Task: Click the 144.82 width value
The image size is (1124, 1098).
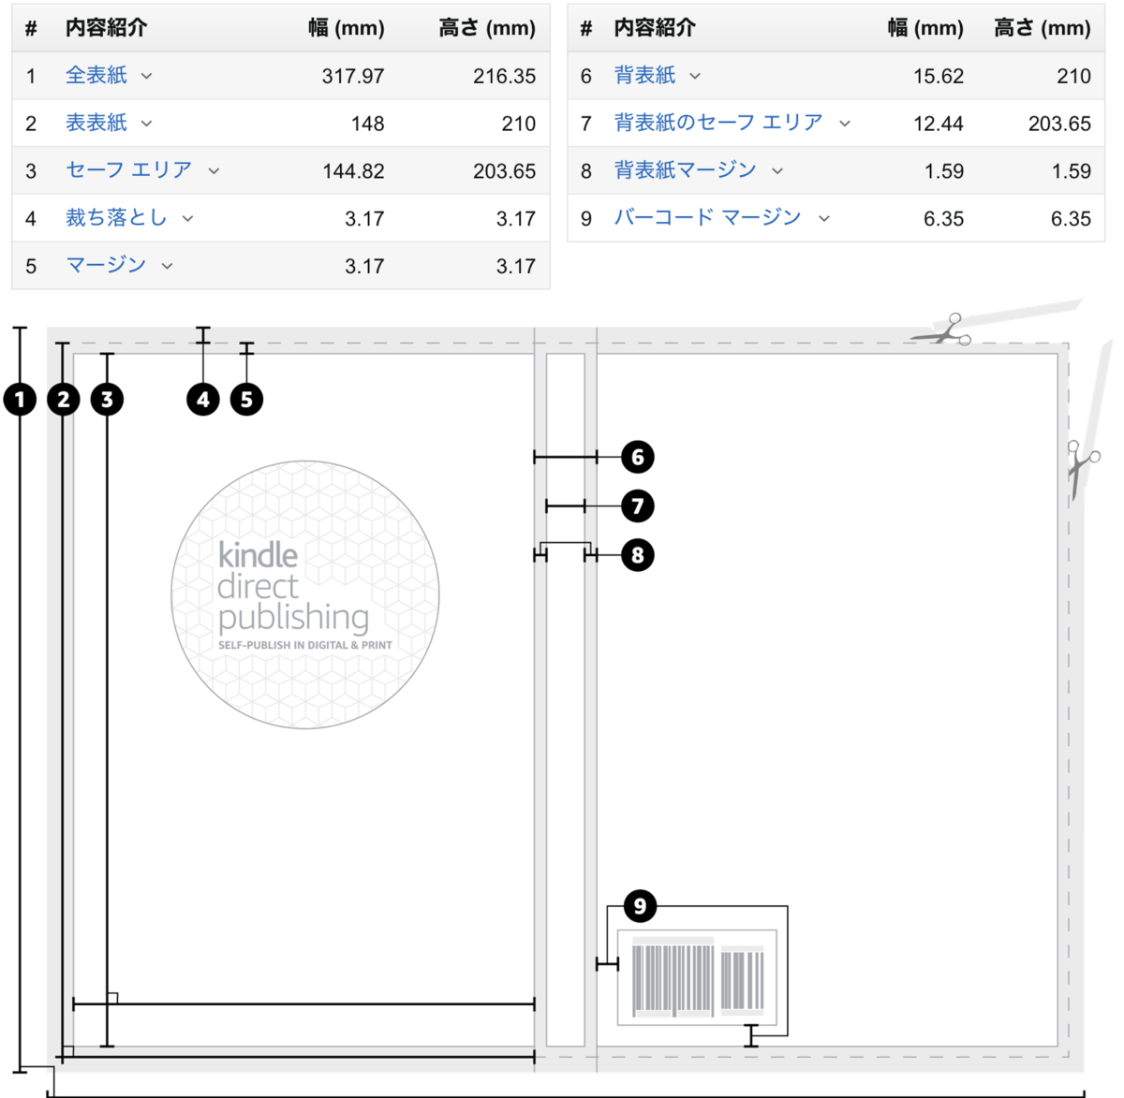Action: click(x=353, y=171)
